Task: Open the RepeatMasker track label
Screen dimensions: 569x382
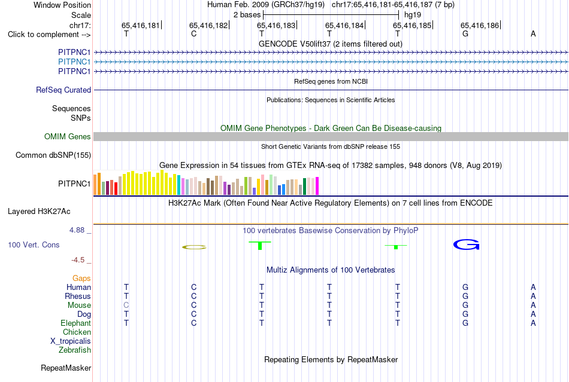Action: [66, 368]
